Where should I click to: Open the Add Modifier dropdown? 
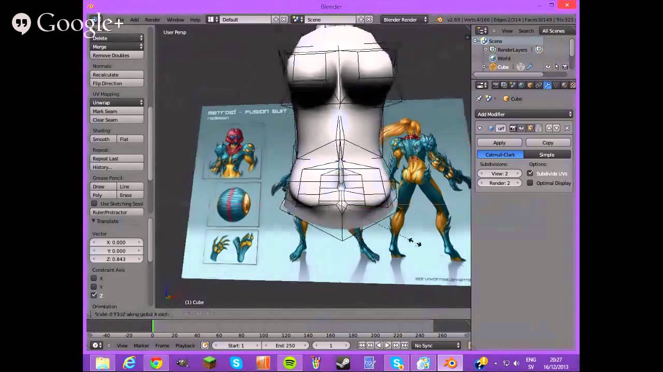tap(524, 114)
